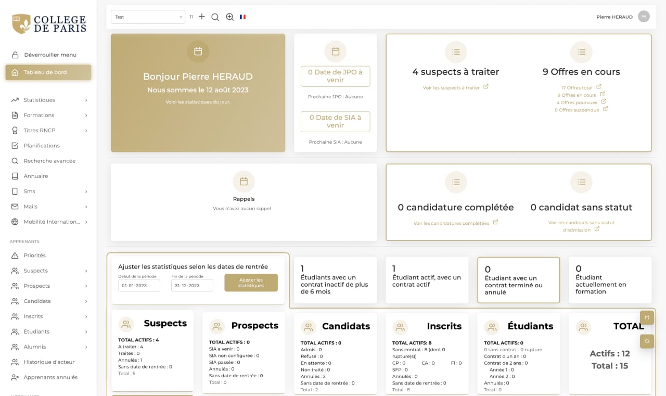Click the Début de la période date field

(x=139, y=286)
